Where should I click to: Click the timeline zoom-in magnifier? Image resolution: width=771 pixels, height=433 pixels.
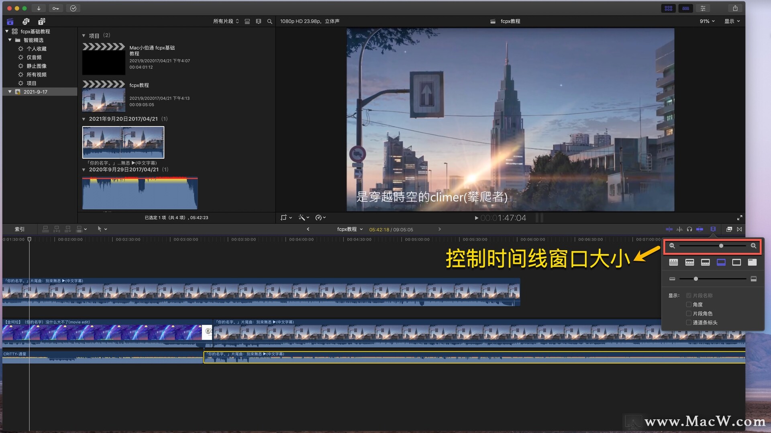point(753,246)
